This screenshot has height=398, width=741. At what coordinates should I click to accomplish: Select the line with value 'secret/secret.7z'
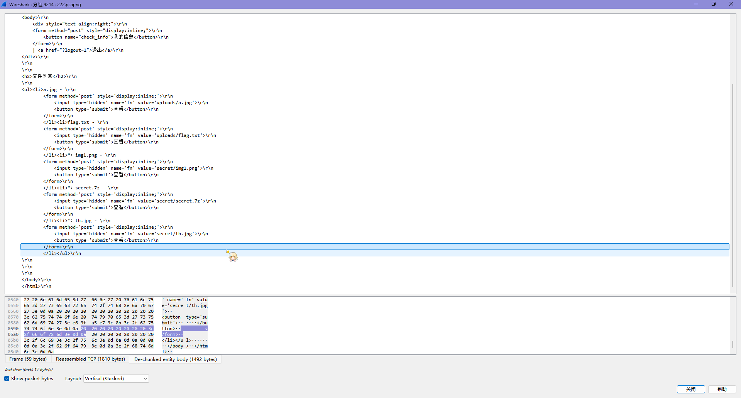(135, 201)
